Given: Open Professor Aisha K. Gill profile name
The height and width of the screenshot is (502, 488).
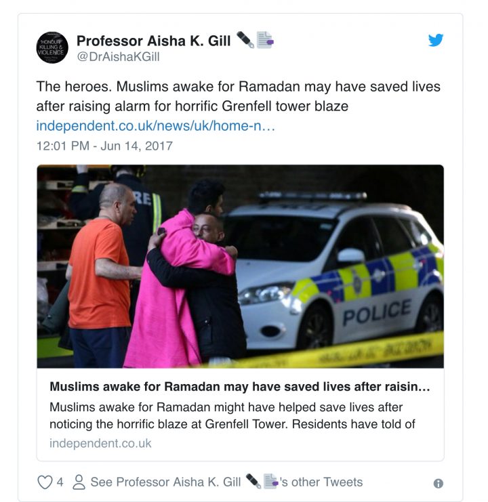Looking at the screenshot, I should [x=153, y=41].
